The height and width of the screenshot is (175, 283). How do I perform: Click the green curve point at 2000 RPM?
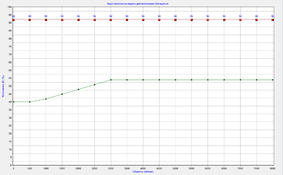pos(79,89)
